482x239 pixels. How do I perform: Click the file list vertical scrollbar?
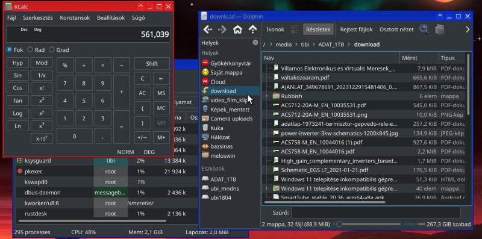tap(468, 84)
